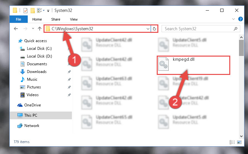Switch to details view layout icon
The image size is (248, 154).
pyautogui.click(x=232, y=142)
